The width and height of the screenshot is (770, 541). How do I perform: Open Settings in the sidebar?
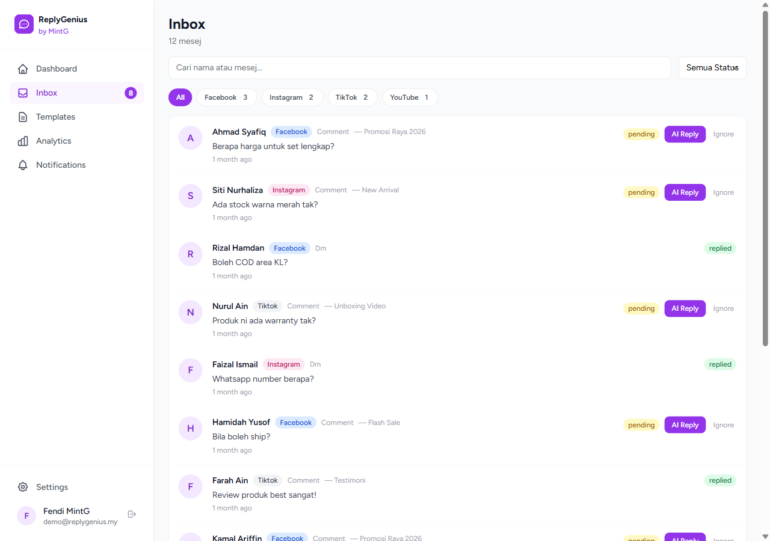coord(77,487)
